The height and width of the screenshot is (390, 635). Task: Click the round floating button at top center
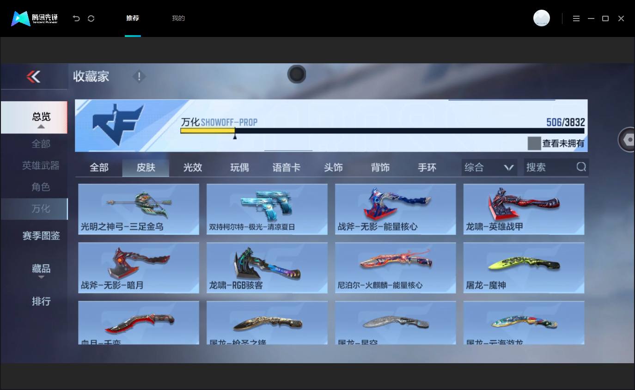tap(297, 74)
